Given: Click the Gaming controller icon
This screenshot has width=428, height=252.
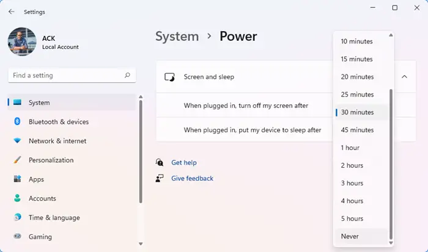Looking at the screenshot, I should [17, 236].
